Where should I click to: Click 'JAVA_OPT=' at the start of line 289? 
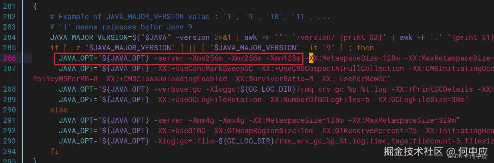click(78, 100)
